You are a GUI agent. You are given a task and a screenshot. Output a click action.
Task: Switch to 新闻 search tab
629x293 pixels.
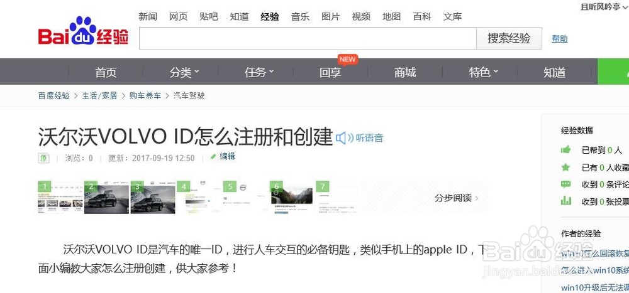[148, 17]
